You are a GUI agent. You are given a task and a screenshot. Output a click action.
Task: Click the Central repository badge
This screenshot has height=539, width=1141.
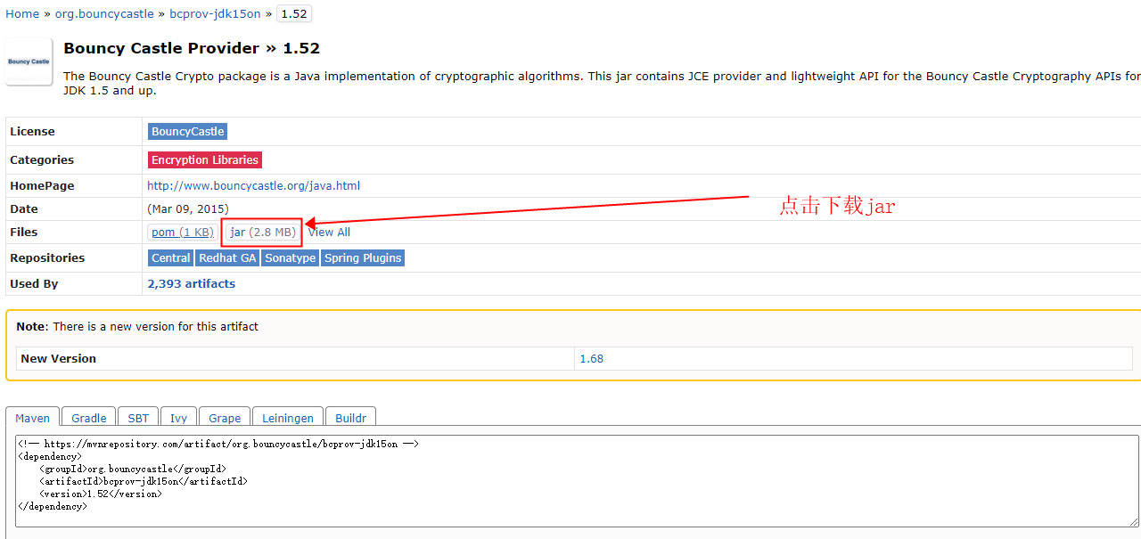170,257
